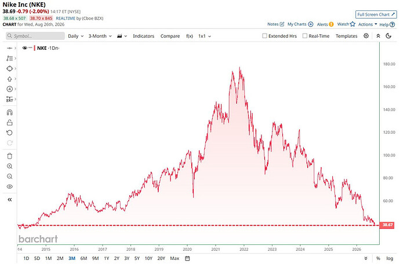Collapse chart header with double chevron up
Image resolution: width=400 pixels, height=264 pixels.
(x=379, y=36)
